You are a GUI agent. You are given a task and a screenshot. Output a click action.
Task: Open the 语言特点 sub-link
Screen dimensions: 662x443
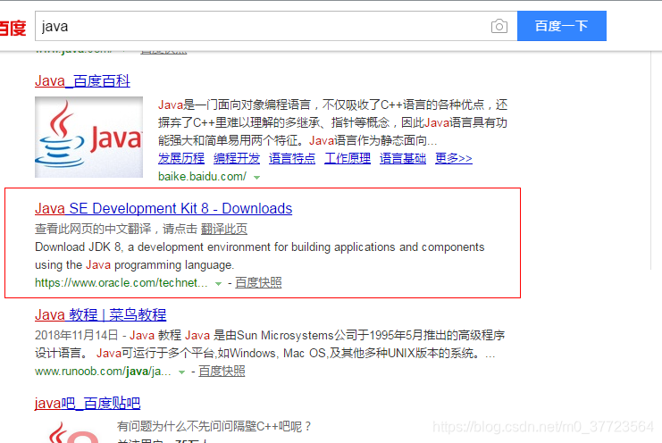tap(292, 159)
